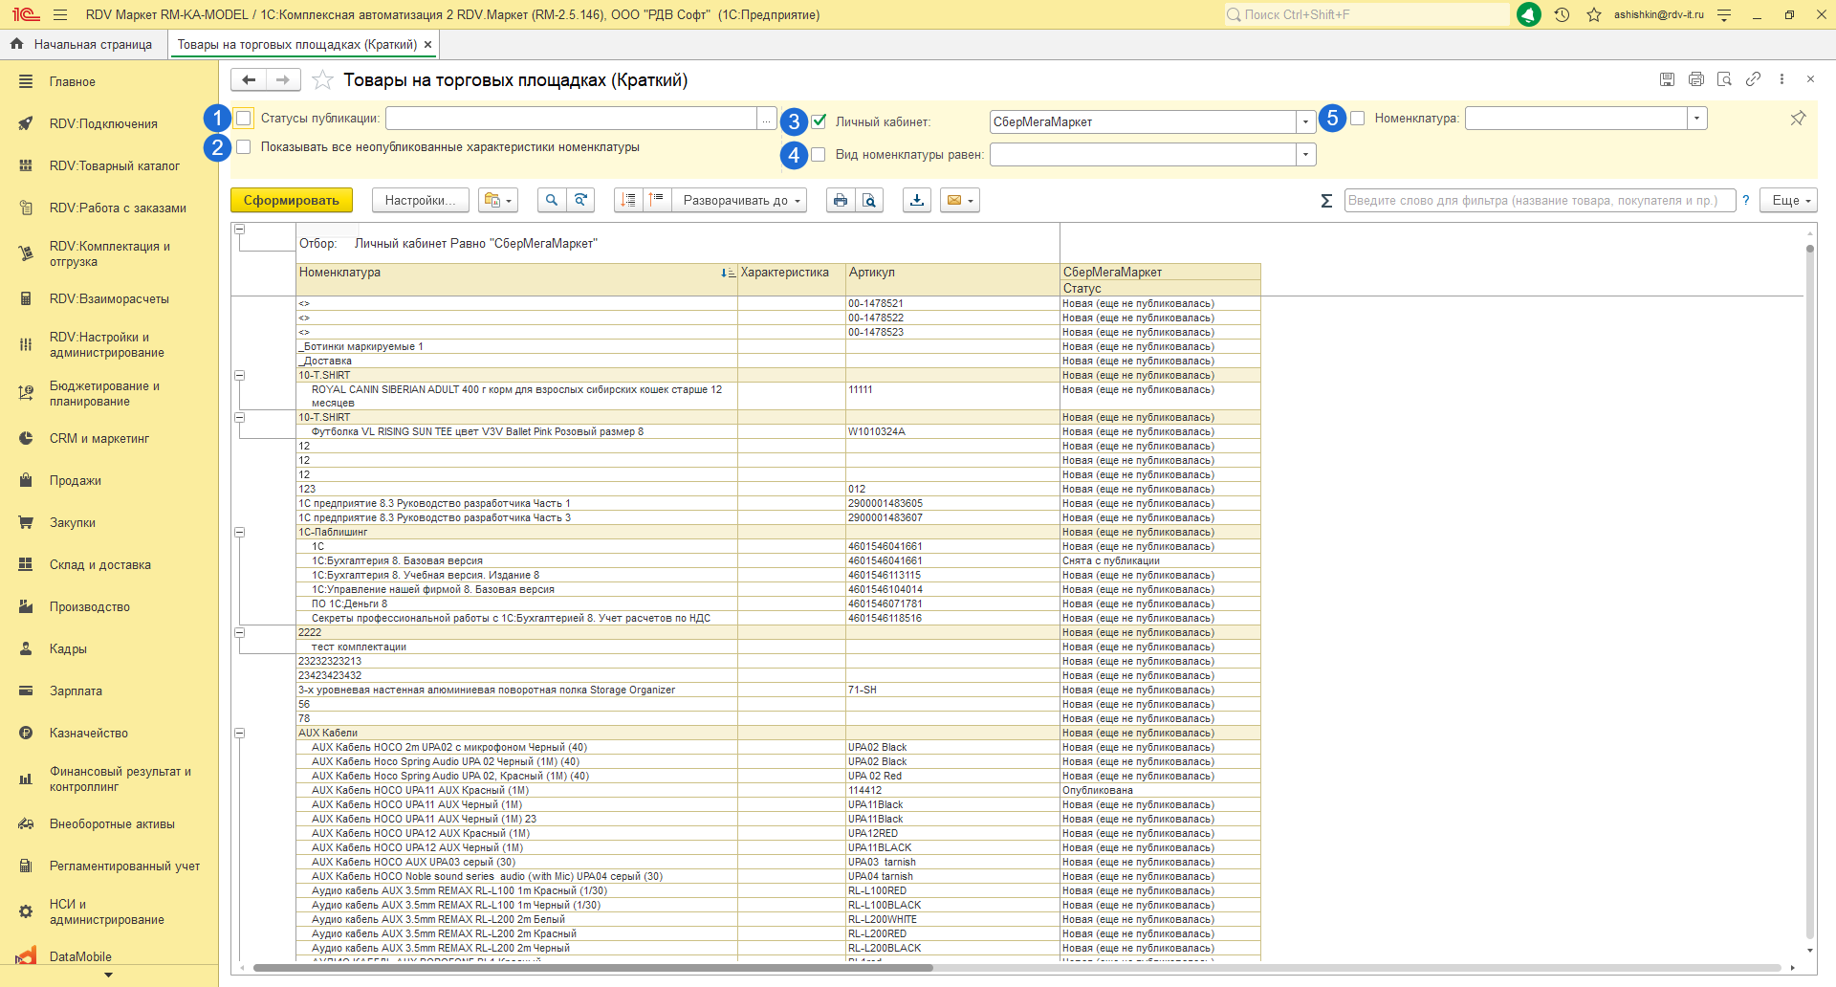The image size is (1836, 987).
Task: Uncheck the Личный кабинет checkbox
Action: pos(819,121)
